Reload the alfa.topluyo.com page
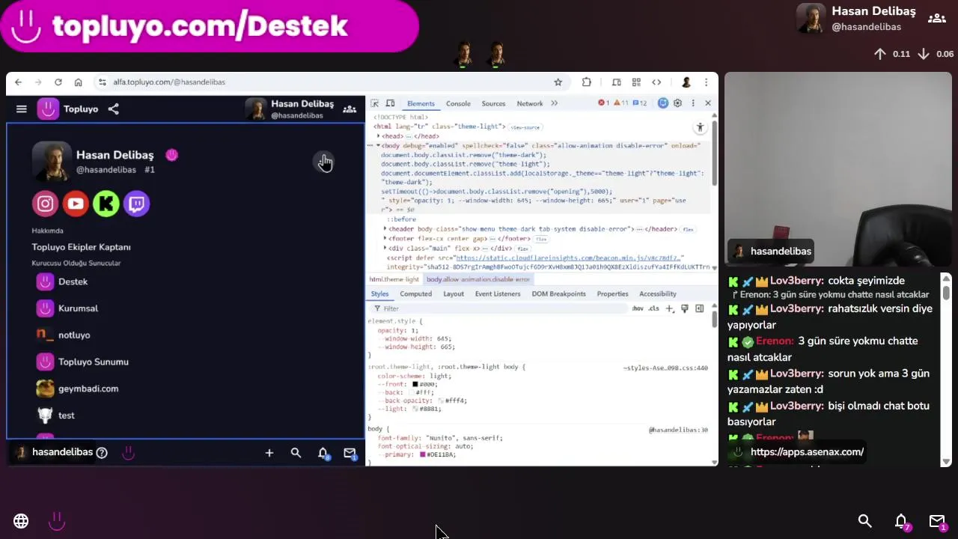 click(58, 82)
